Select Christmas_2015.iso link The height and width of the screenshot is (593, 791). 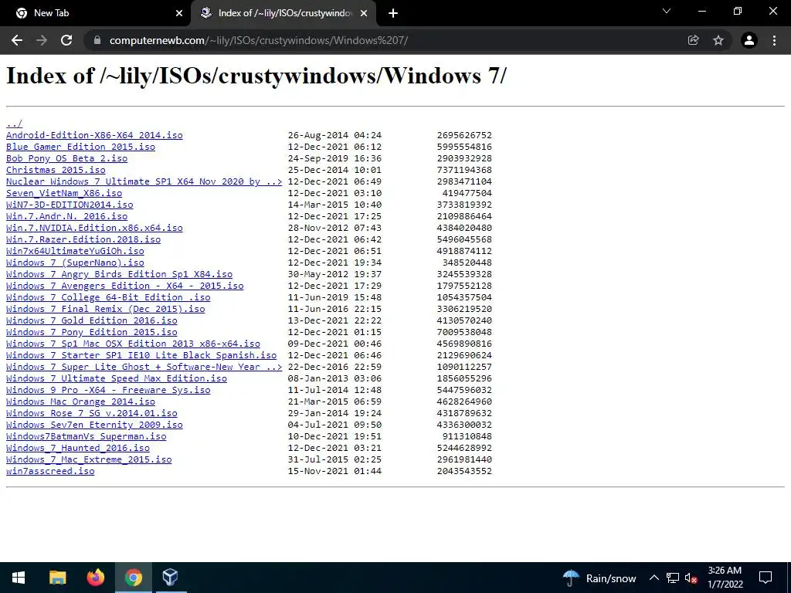click(56, 170)
